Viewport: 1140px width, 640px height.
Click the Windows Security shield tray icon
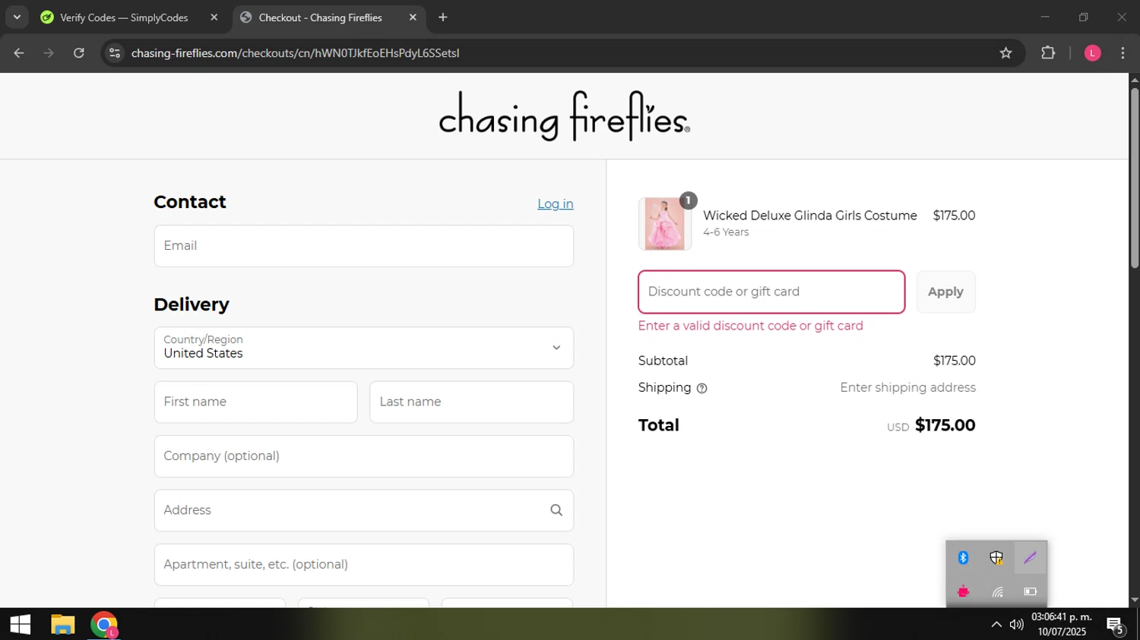point(996,558)
